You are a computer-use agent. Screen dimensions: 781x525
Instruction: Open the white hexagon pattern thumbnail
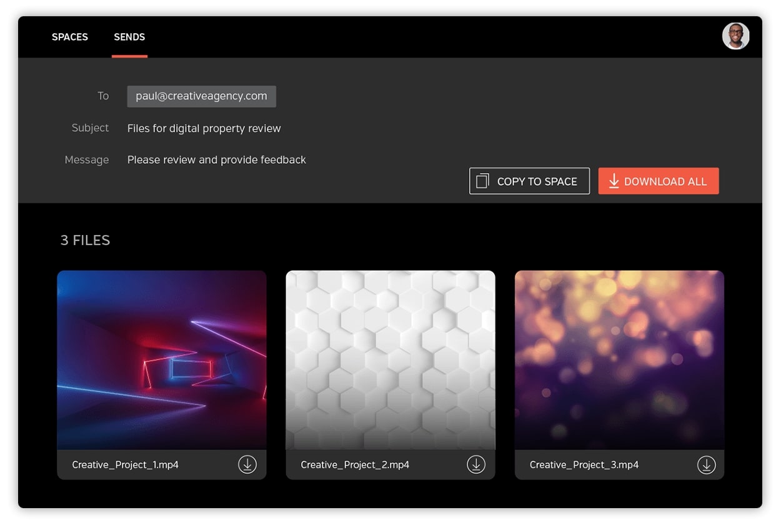pos(390,359)
